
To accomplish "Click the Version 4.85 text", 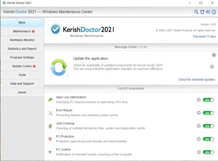I will [x=208, y=24].
